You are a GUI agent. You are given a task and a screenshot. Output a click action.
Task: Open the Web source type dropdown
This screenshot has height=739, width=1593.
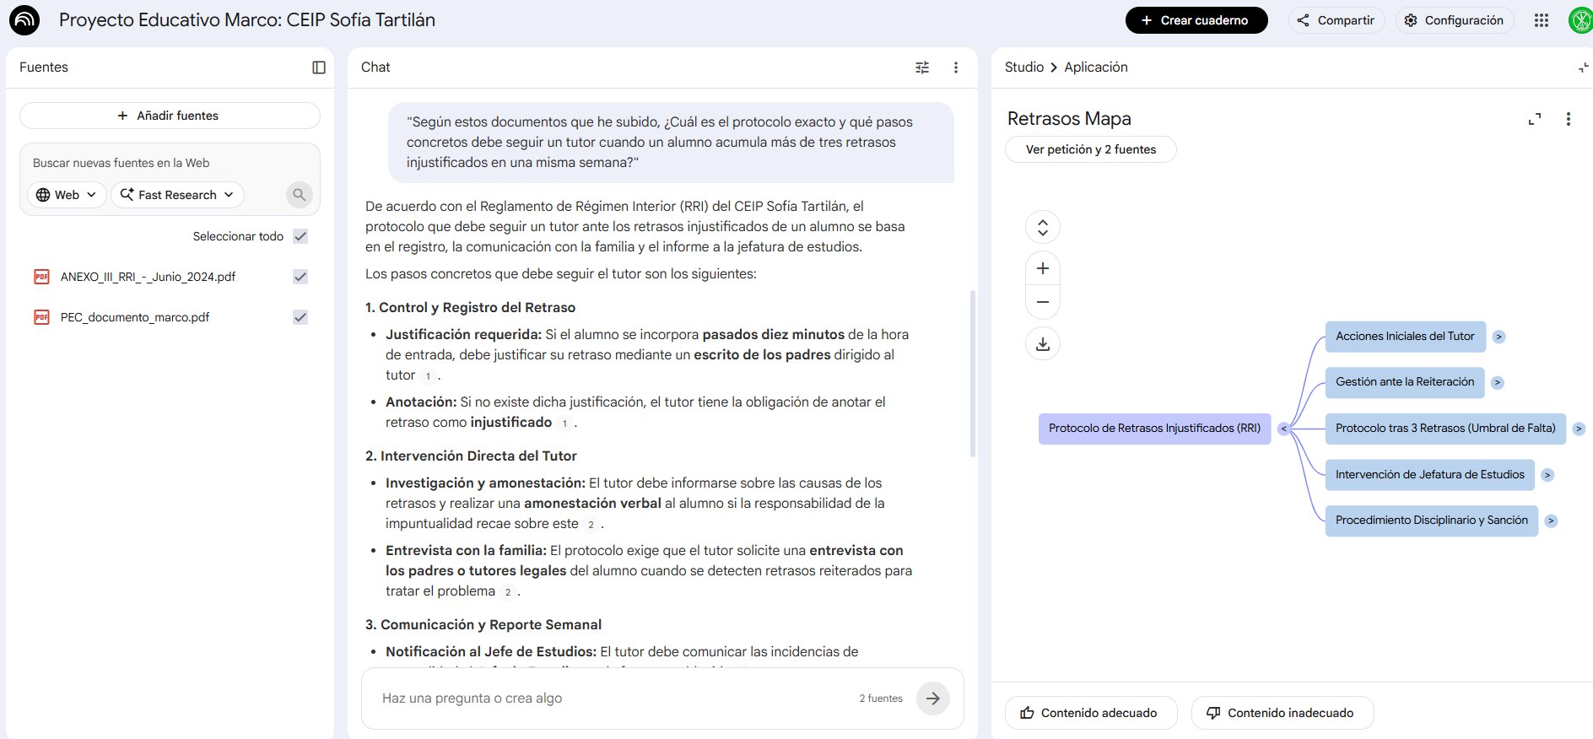[x=67, y=195]
